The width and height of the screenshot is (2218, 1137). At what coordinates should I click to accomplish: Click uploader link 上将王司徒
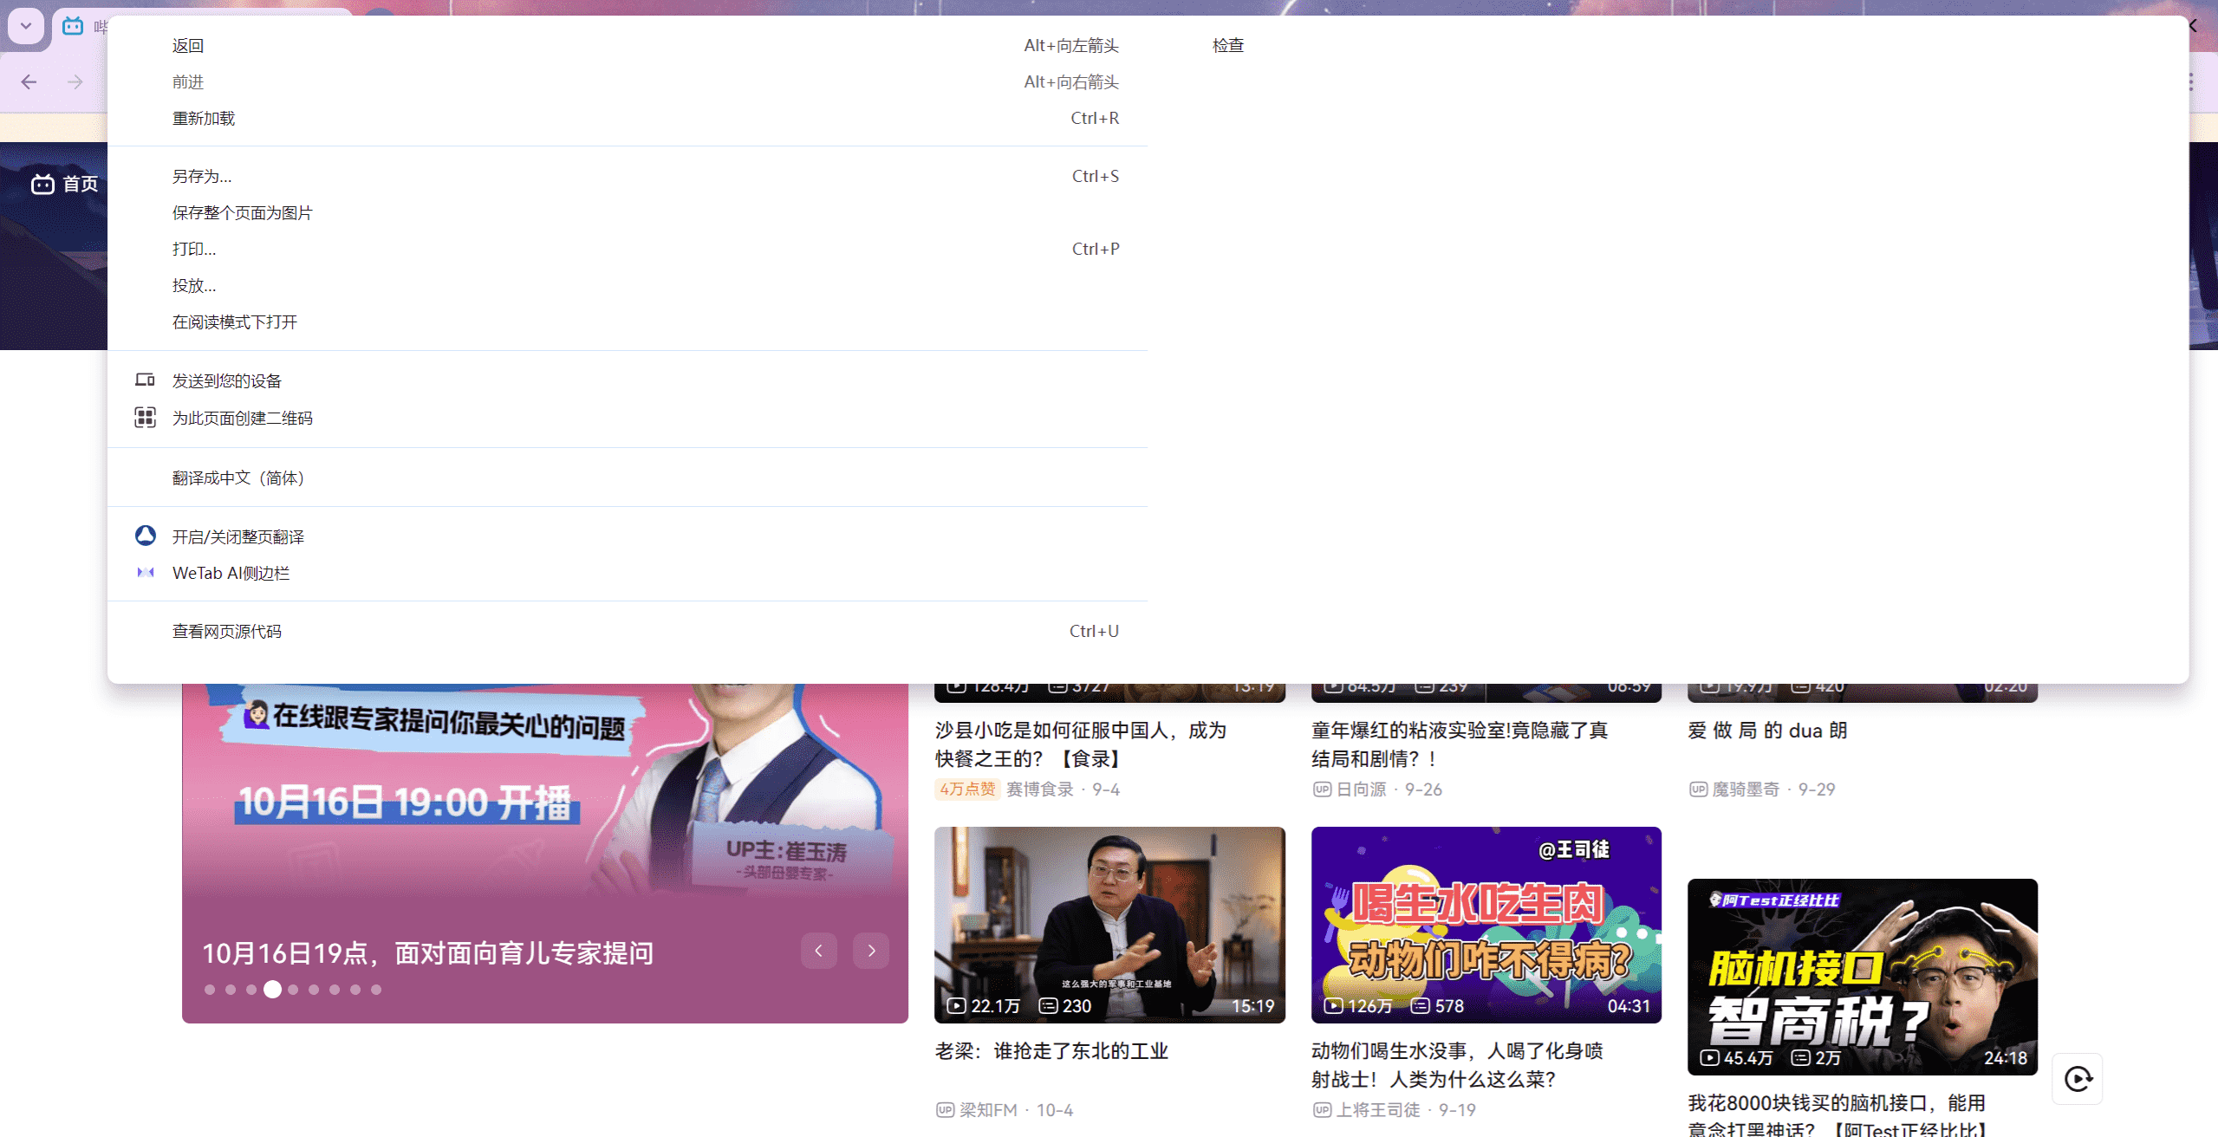[x=1377, y=1109]
